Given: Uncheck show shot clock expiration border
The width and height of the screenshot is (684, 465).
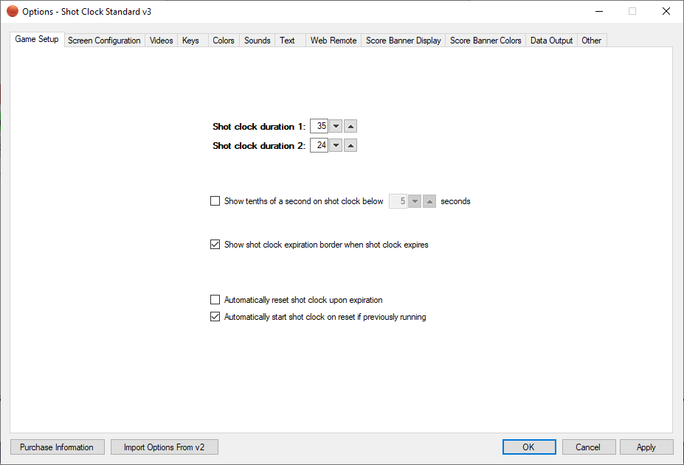Looking at the screenshot, I should [215, 245].
